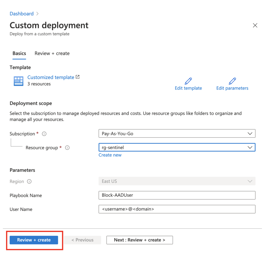Open the disabled Region dropdown

(177, 181)
